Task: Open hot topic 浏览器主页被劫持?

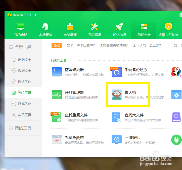Action: [114, 45]
